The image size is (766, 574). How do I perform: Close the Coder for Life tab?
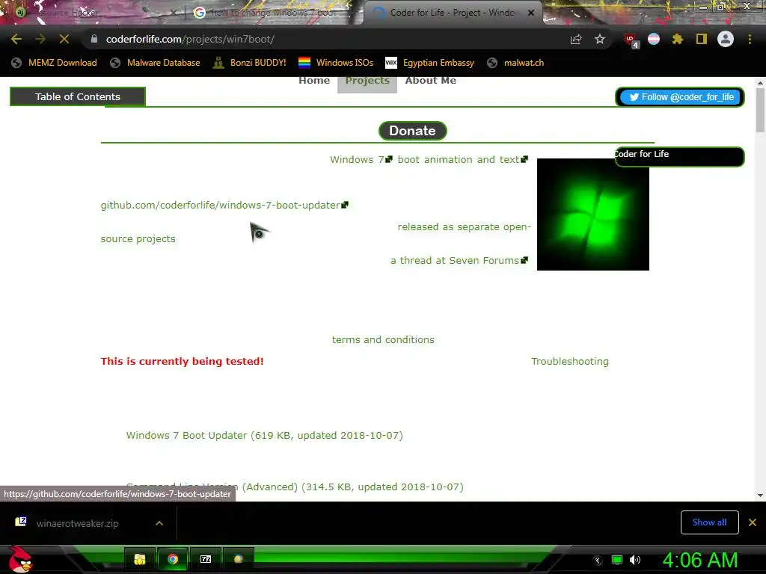point(531,13)
